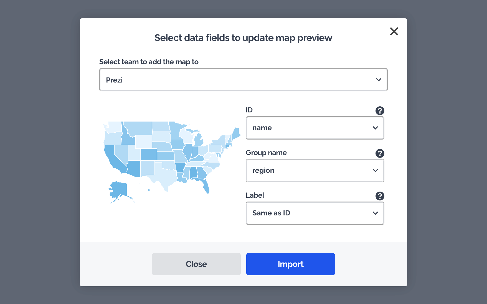Click the blue Import button
This screenshot has height=304, width=487.
[290, 264]
